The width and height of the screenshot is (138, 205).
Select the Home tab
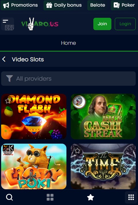point(68,43)
